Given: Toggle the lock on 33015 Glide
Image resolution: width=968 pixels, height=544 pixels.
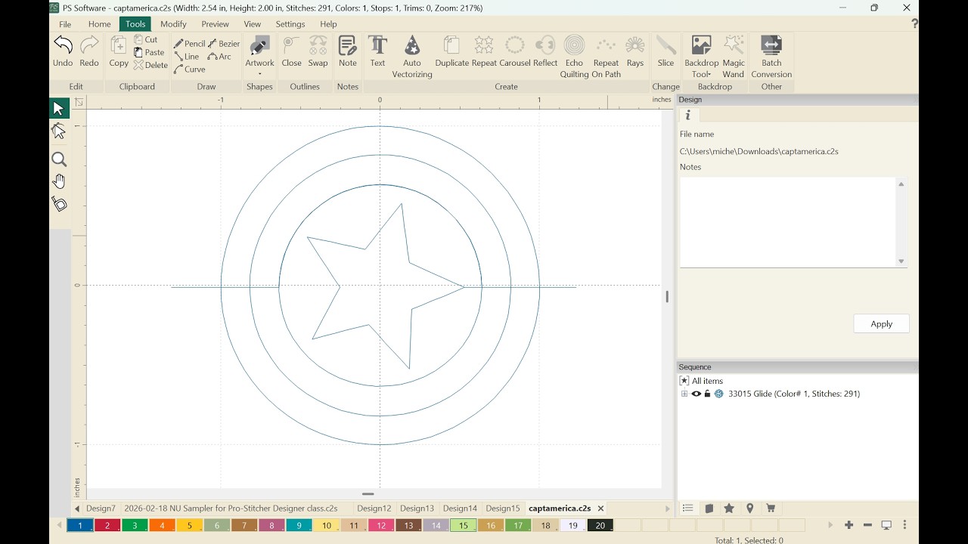Looking at the screenshot, I should (x=707, y=394).
